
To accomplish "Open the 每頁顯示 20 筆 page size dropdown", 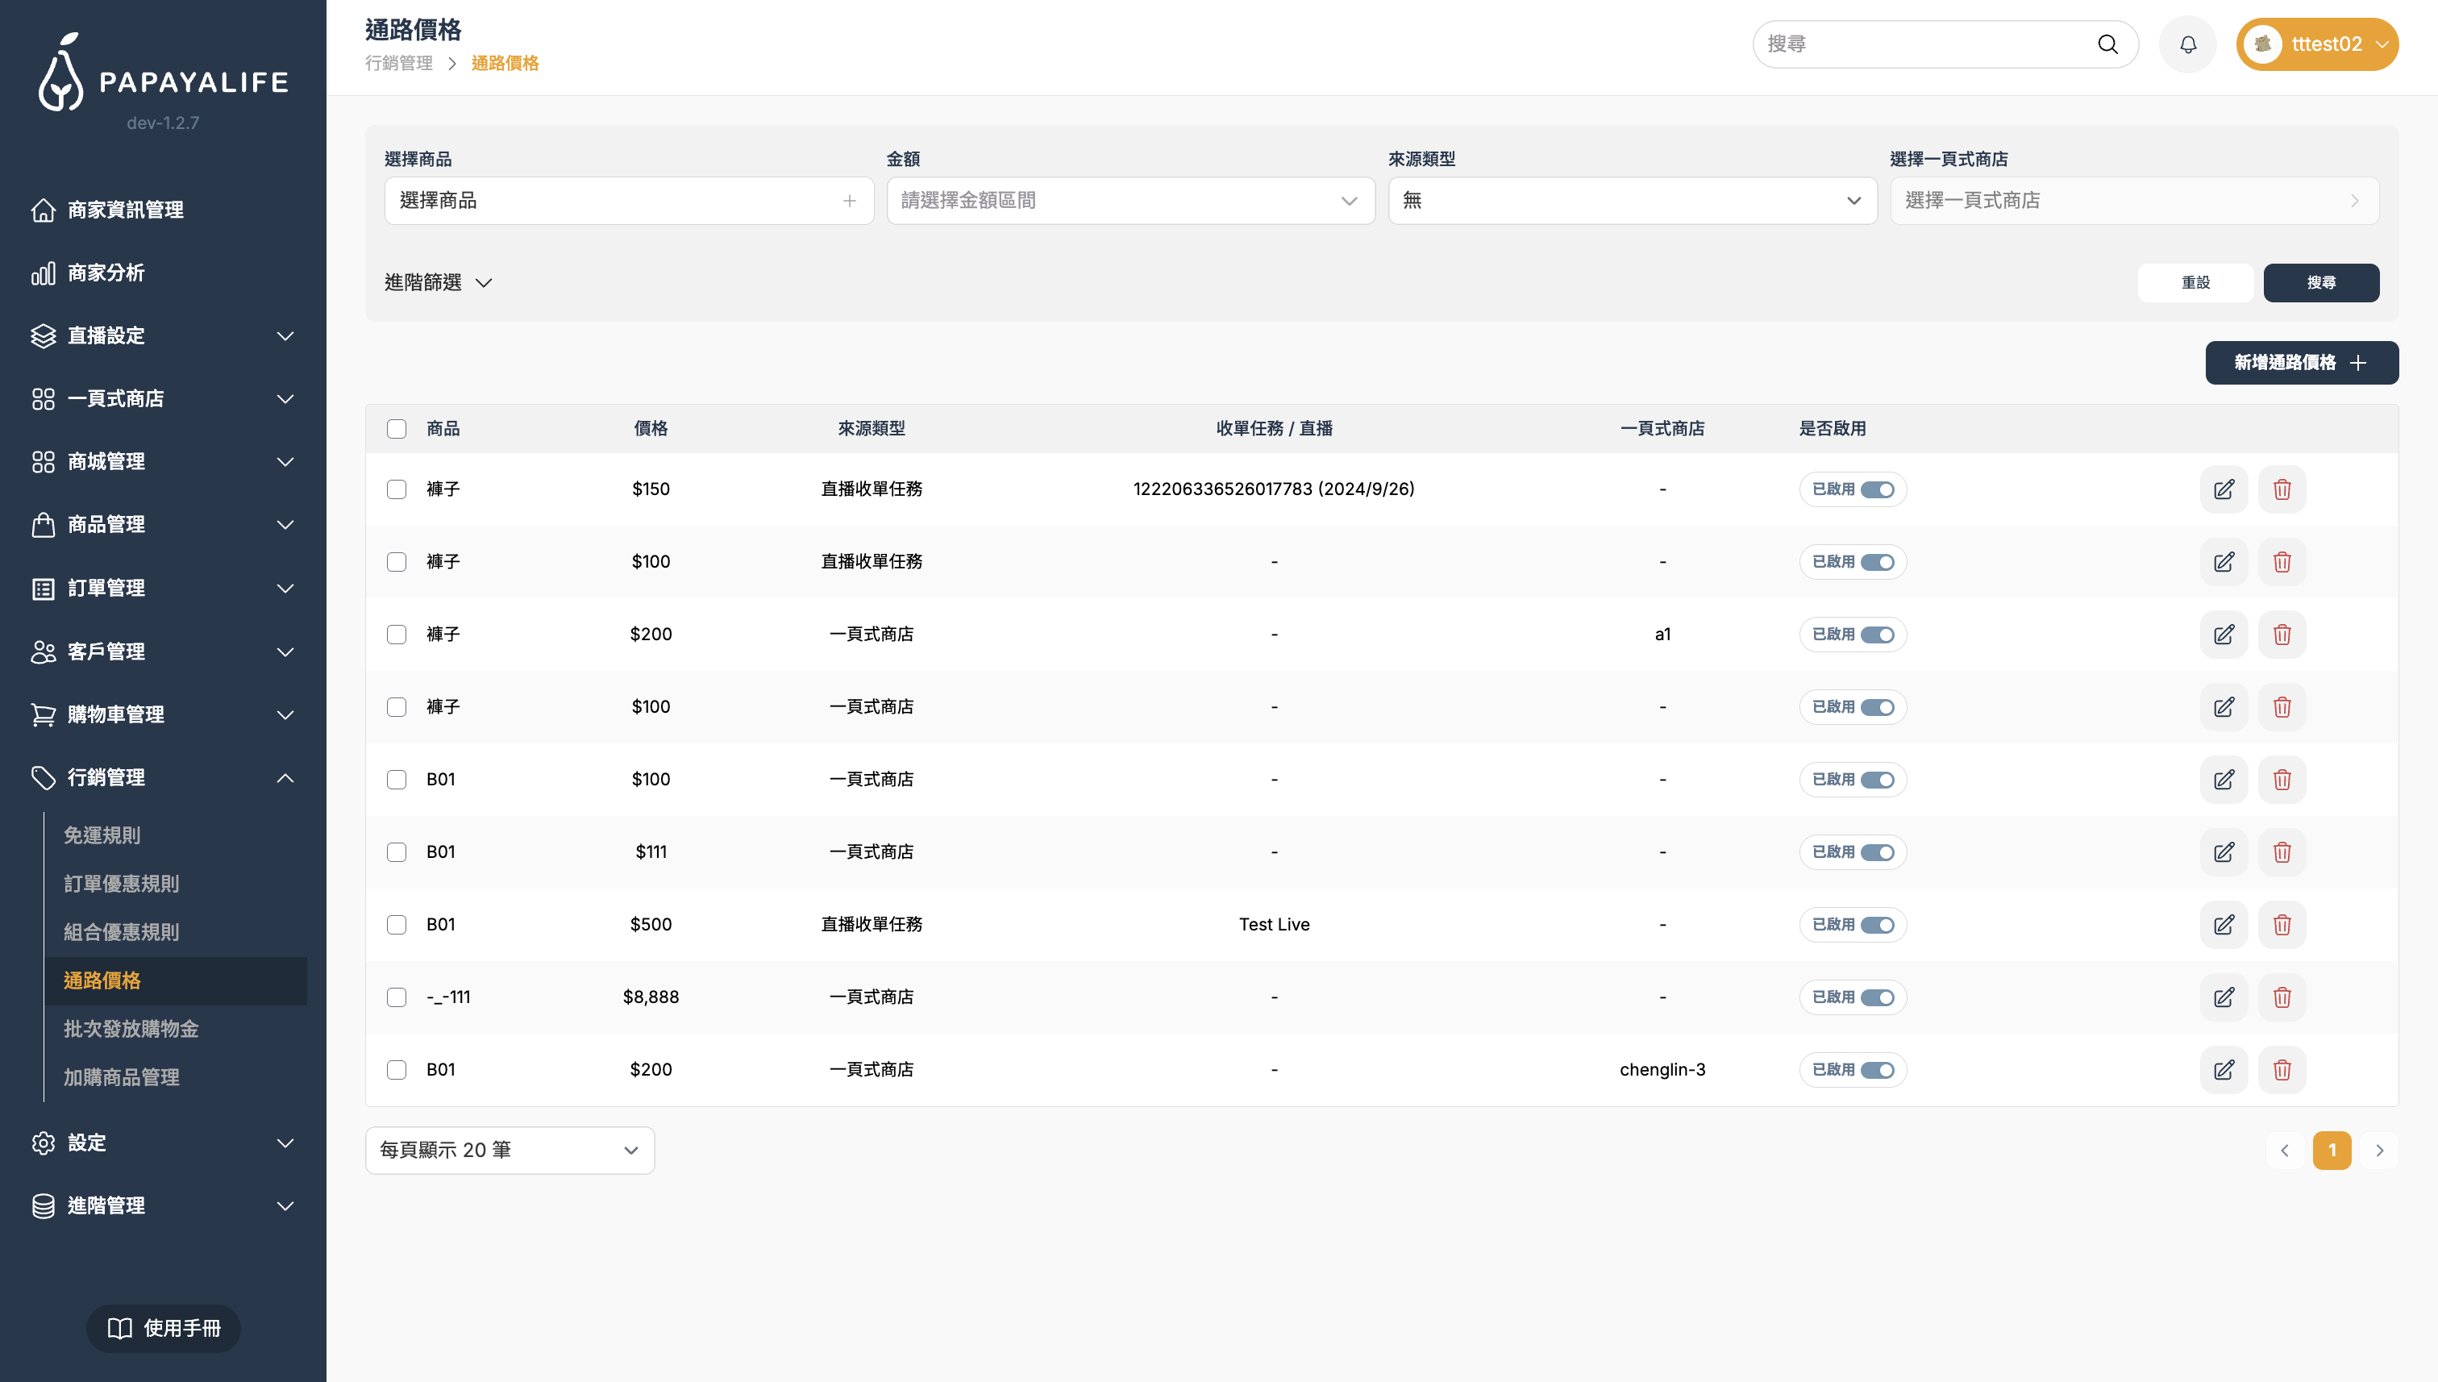I will (x=510, y=1151).
